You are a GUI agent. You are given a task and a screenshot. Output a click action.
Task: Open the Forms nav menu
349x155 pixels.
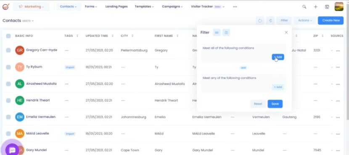pos(91,7)
